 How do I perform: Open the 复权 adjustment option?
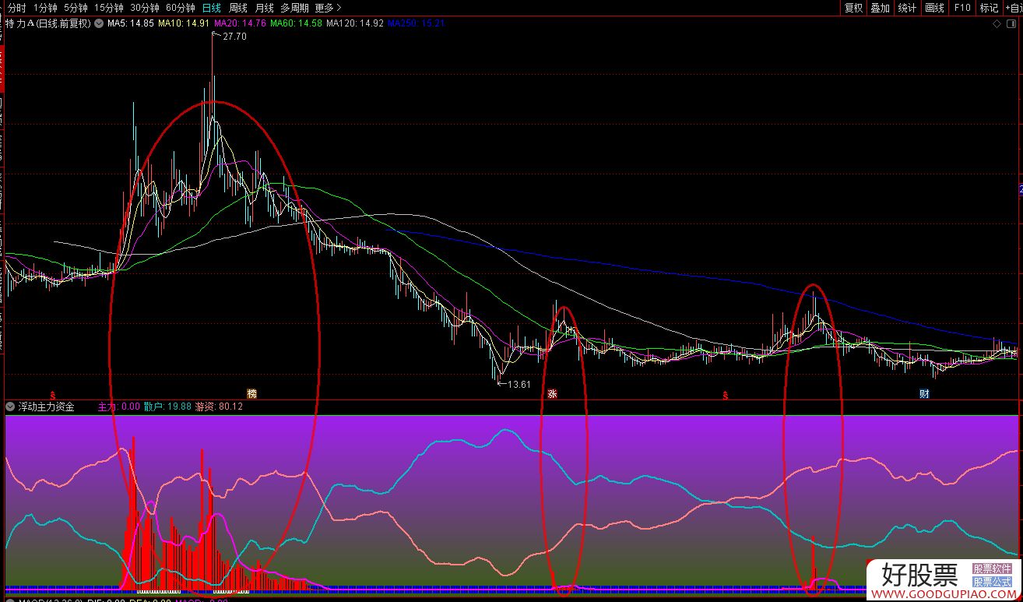point(854,8)
